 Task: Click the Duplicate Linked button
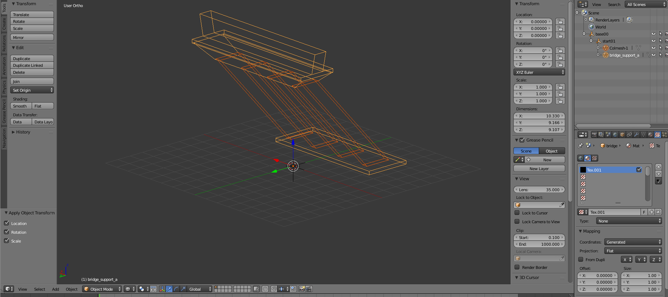[32, 65]
